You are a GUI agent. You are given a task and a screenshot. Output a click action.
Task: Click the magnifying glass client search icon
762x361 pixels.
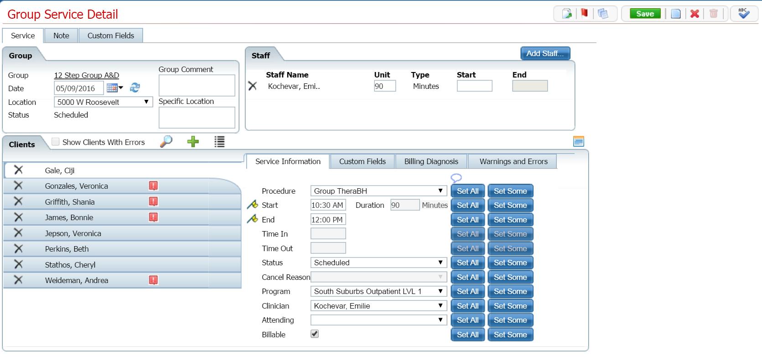(166, 142)
